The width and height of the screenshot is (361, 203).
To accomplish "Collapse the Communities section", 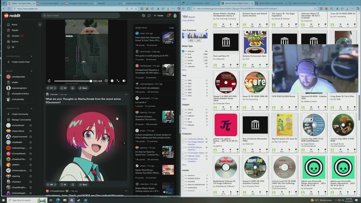I will (x=31, y=109).
